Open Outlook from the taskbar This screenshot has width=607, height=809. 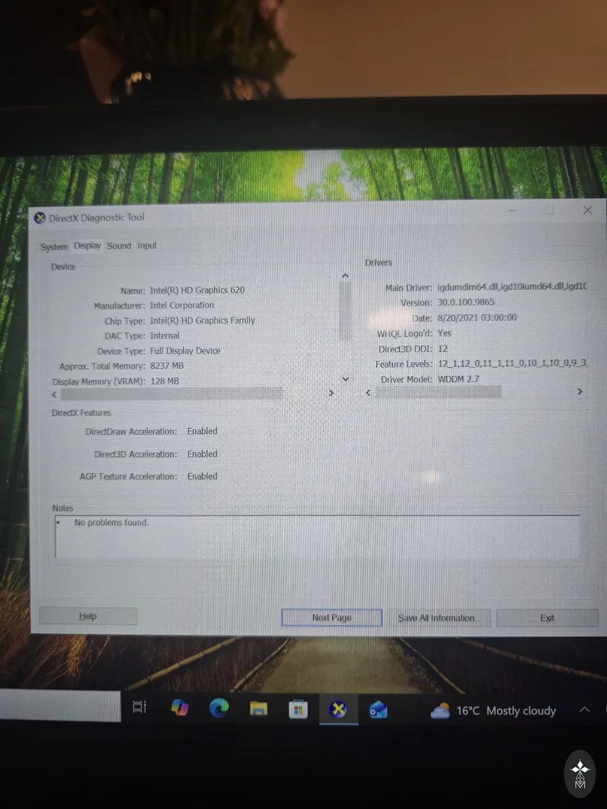pyautogui.click(x=378, y=710)
